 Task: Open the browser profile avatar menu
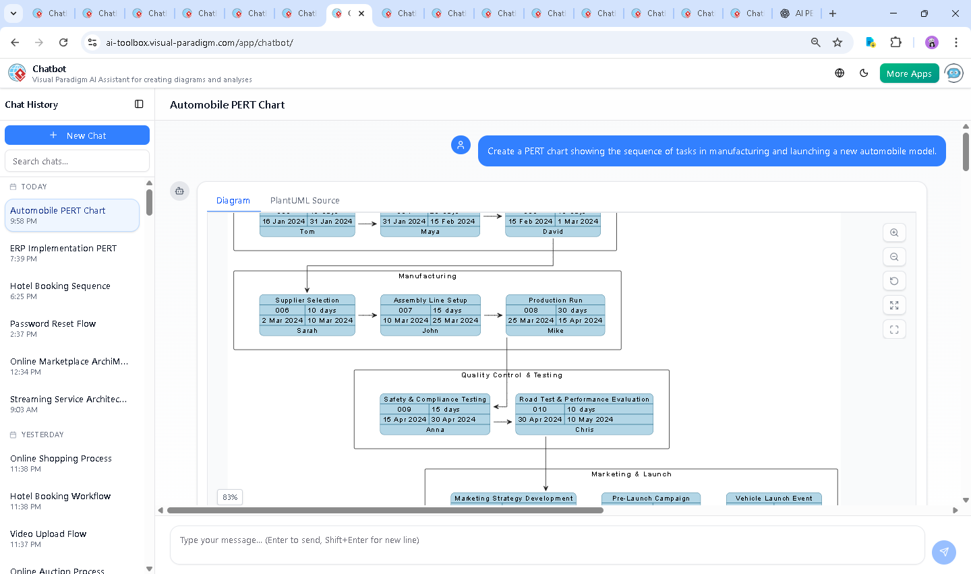coord(931,42)
